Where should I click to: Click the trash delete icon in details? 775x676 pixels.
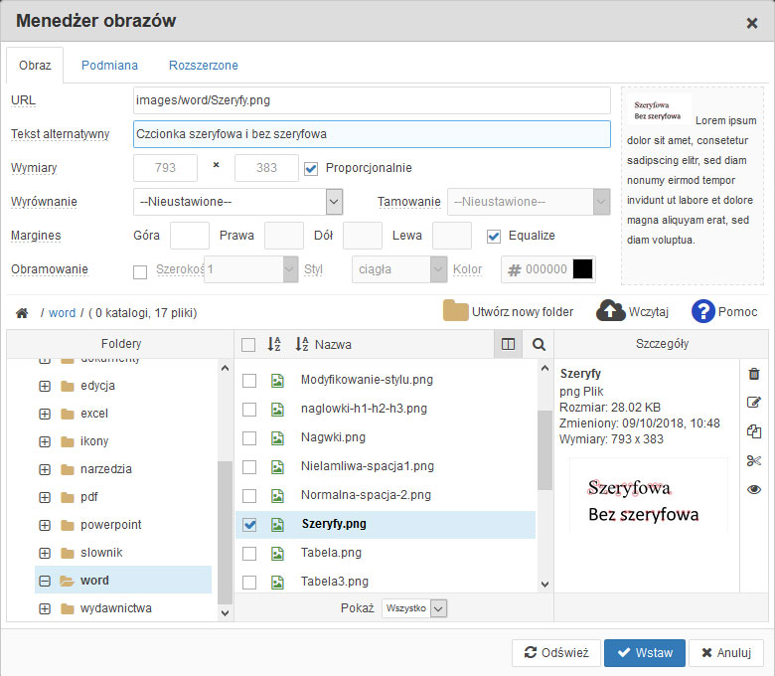pos(754,374)
